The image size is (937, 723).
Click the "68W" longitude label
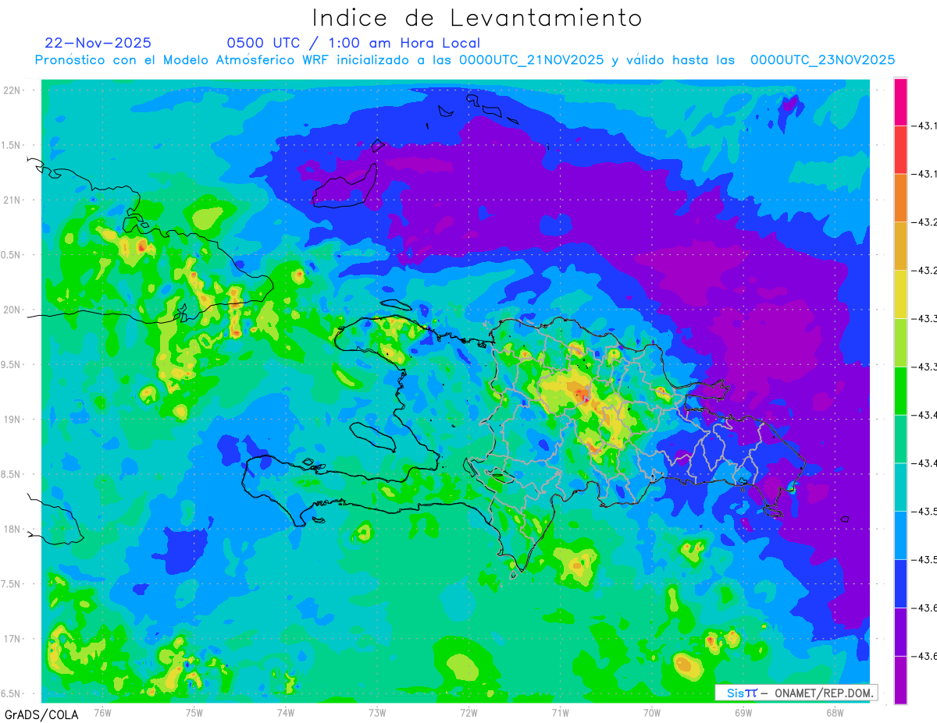click(835, 712)
